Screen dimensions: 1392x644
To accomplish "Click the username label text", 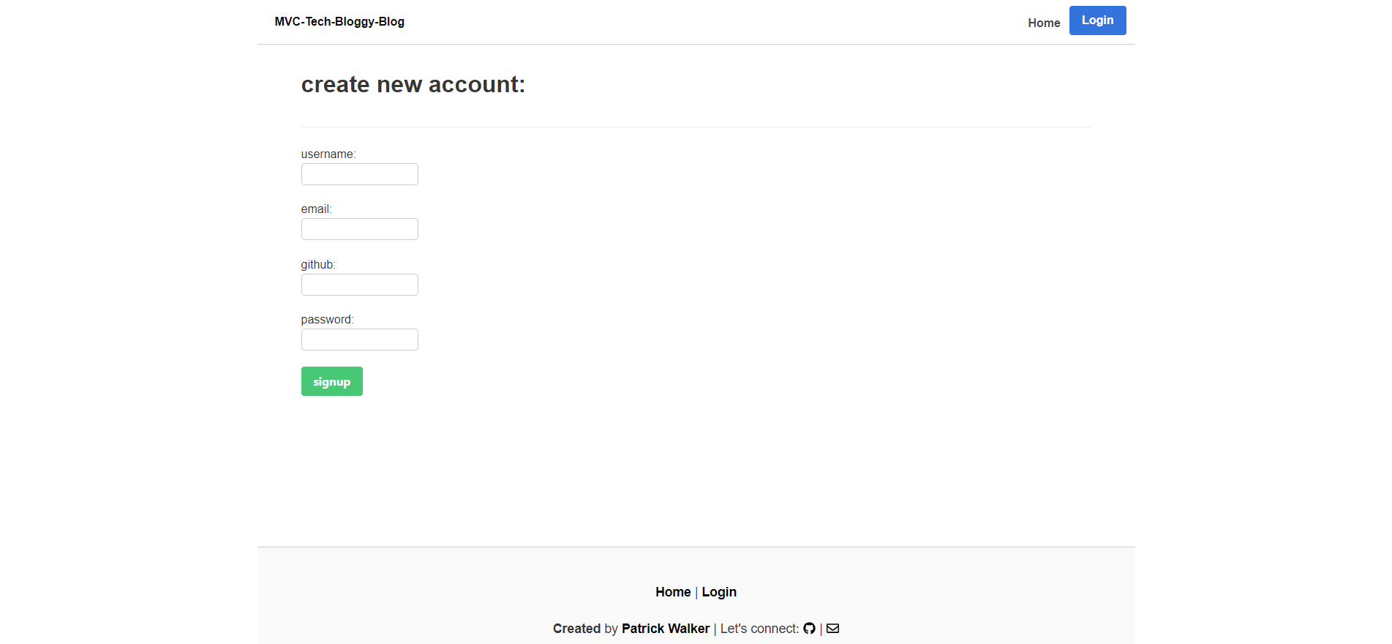I will (328, 154).
